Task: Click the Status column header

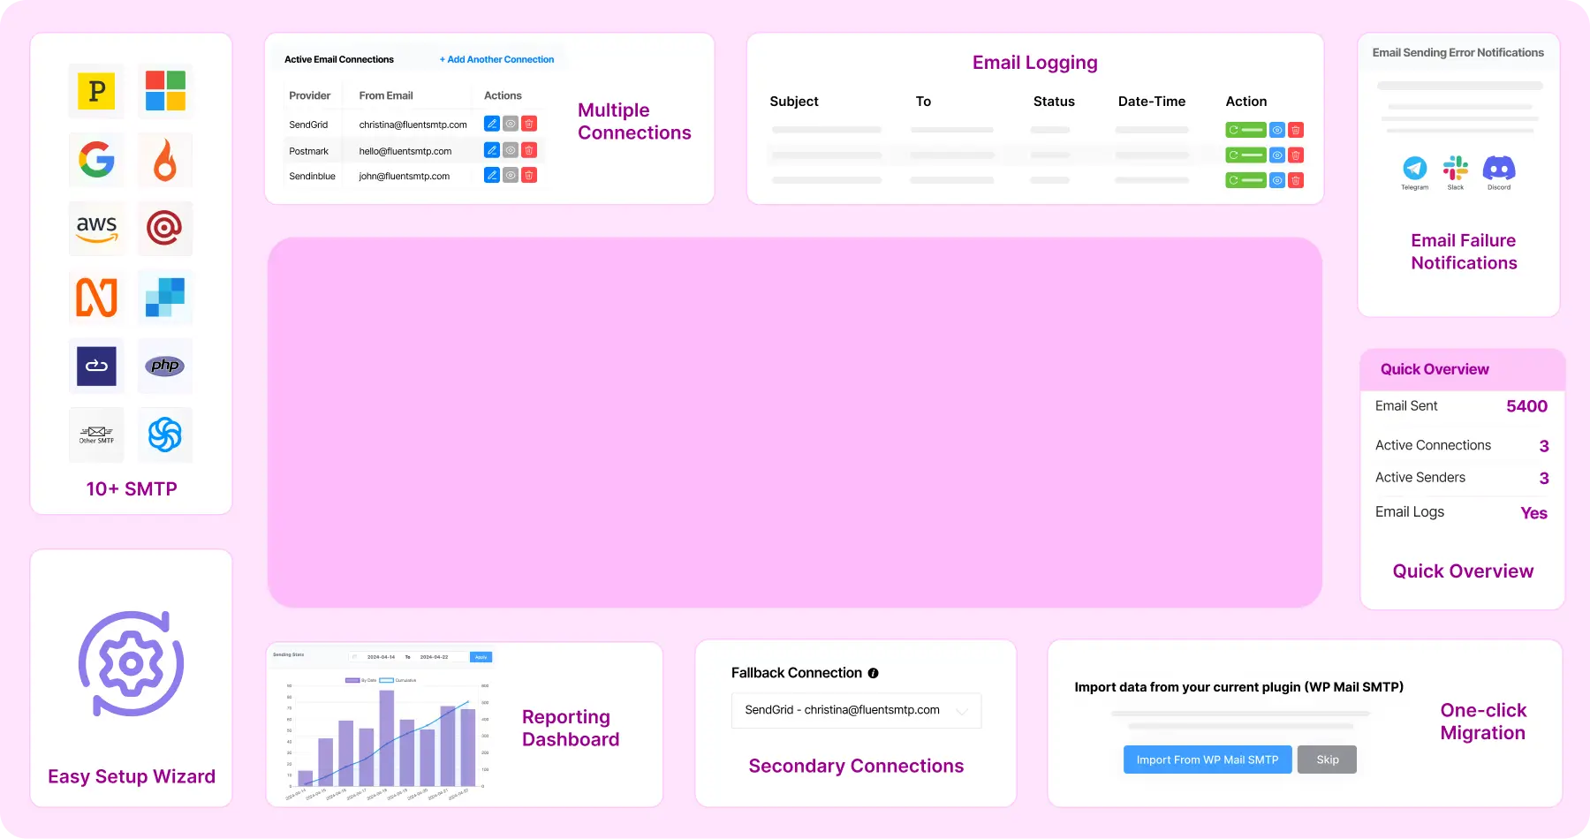Action: (1054, 102)
